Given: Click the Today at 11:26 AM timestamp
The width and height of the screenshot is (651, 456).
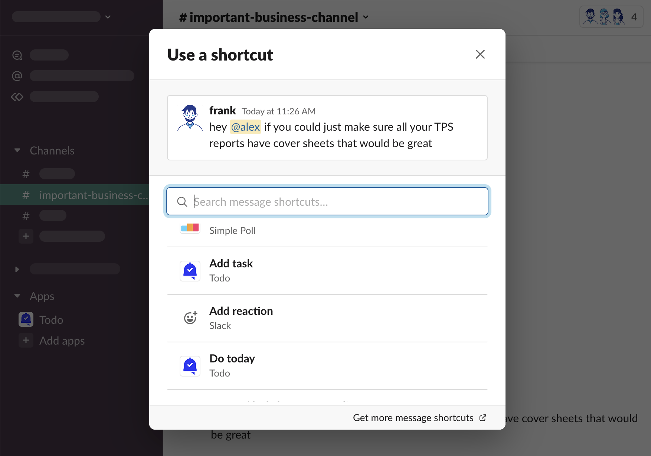Looking at the screenshot, I should tap(279, 111).
